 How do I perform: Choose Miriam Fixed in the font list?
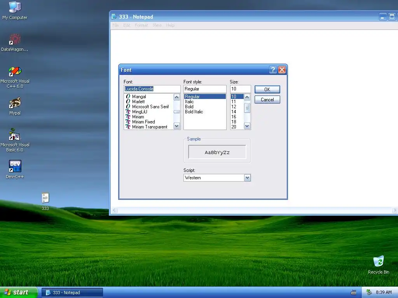click(x=149, y=122)
